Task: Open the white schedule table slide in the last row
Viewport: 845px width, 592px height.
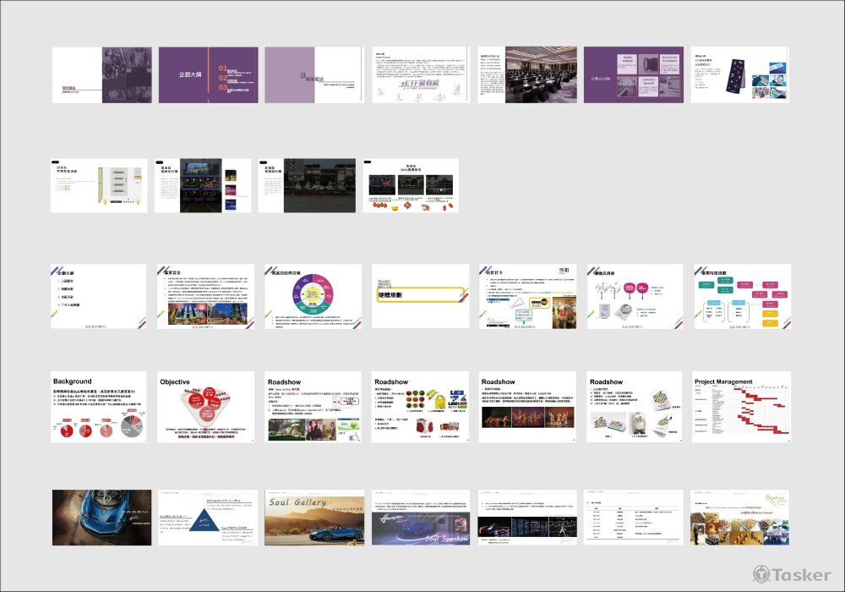Action: [x=633, y=518]
